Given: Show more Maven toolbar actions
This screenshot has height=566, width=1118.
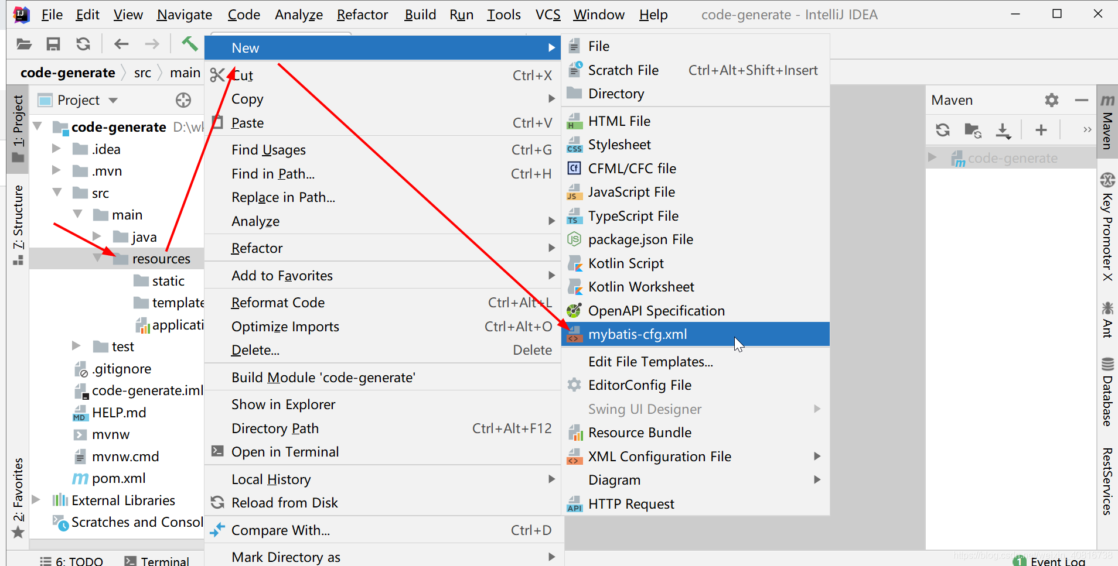Looking at the screenshot, I should pyautogui.click(x=1087, y=130).
